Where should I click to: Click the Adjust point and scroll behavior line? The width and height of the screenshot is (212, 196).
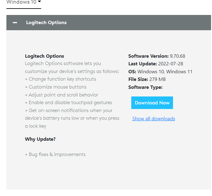62,95
